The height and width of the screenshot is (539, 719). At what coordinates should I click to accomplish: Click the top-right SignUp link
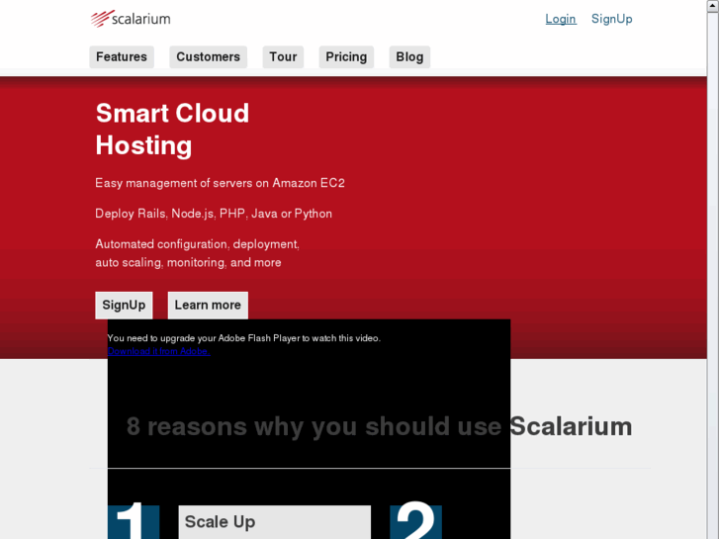click(612, 19)
